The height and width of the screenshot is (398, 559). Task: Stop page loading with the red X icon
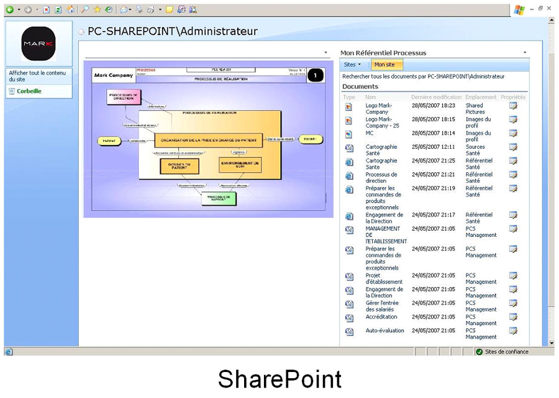[47, 9]
